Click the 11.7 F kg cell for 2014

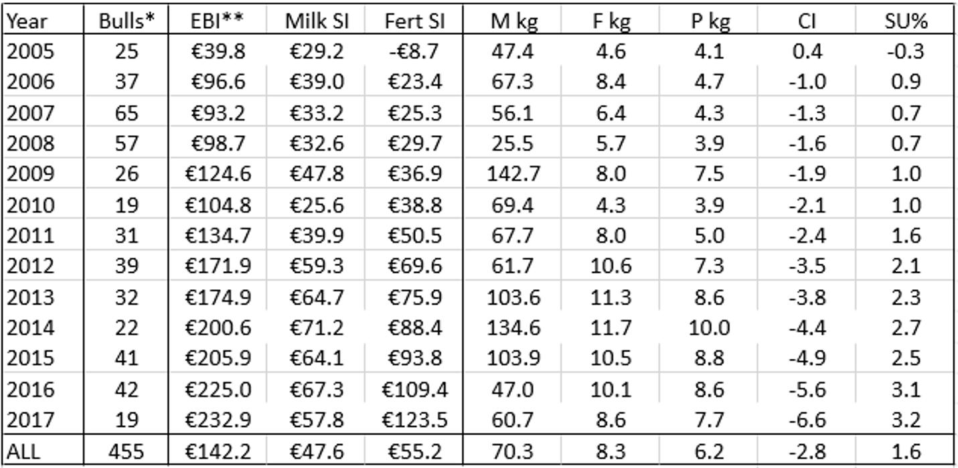[611, 328]
